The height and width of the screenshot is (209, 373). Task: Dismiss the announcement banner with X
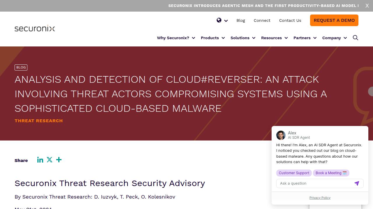[367, 6]
